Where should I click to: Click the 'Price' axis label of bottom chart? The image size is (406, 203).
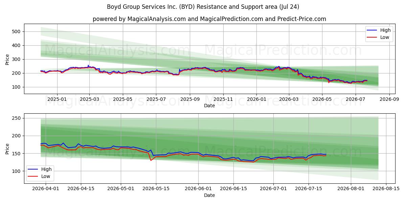[x=7, y=149]
